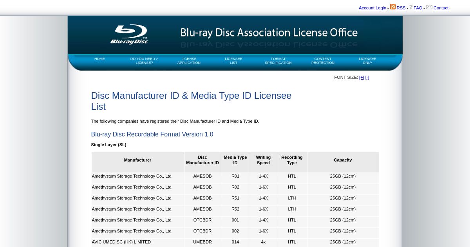
Task: Open the Licensee Only menu item
Action: tap(367, 61)
